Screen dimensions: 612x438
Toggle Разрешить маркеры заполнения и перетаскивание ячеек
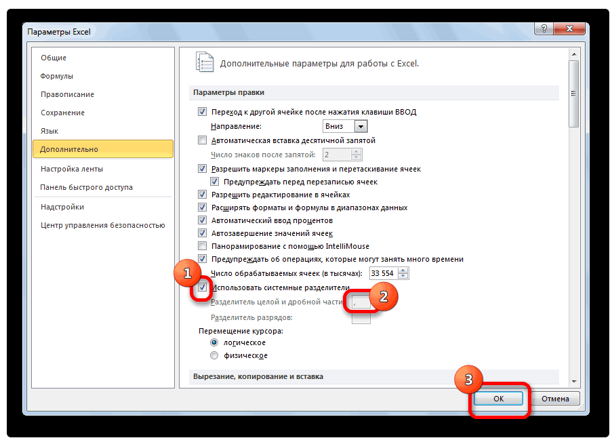point(202,169)
